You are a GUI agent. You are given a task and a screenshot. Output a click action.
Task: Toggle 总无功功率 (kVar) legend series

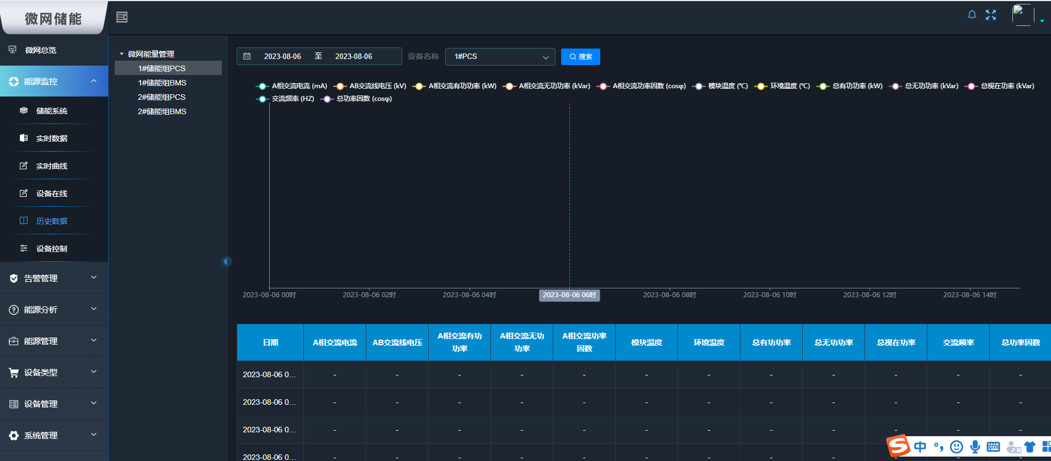(x=924, y=86)
